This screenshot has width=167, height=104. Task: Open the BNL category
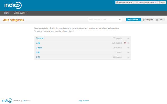[x=38, y=52]
